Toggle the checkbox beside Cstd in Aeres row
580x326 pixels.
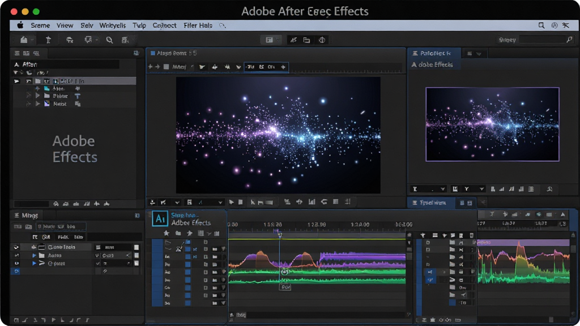tap(97, 255)
